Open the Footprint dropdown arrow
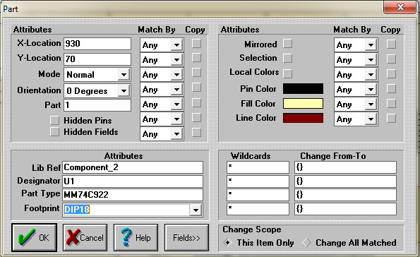Screen dimensions: 420x257 tap(196, 210)
